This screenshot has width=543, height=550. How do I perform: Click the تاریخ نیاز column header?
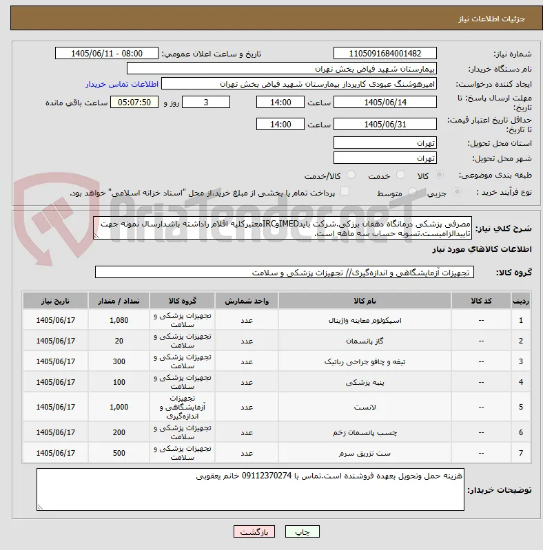tap(56, 301)
